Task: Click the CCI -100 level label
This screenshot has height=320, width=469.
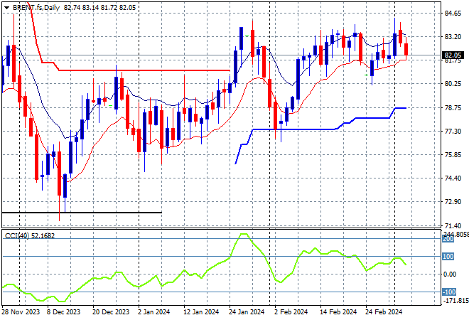Action: click(448, 292)
